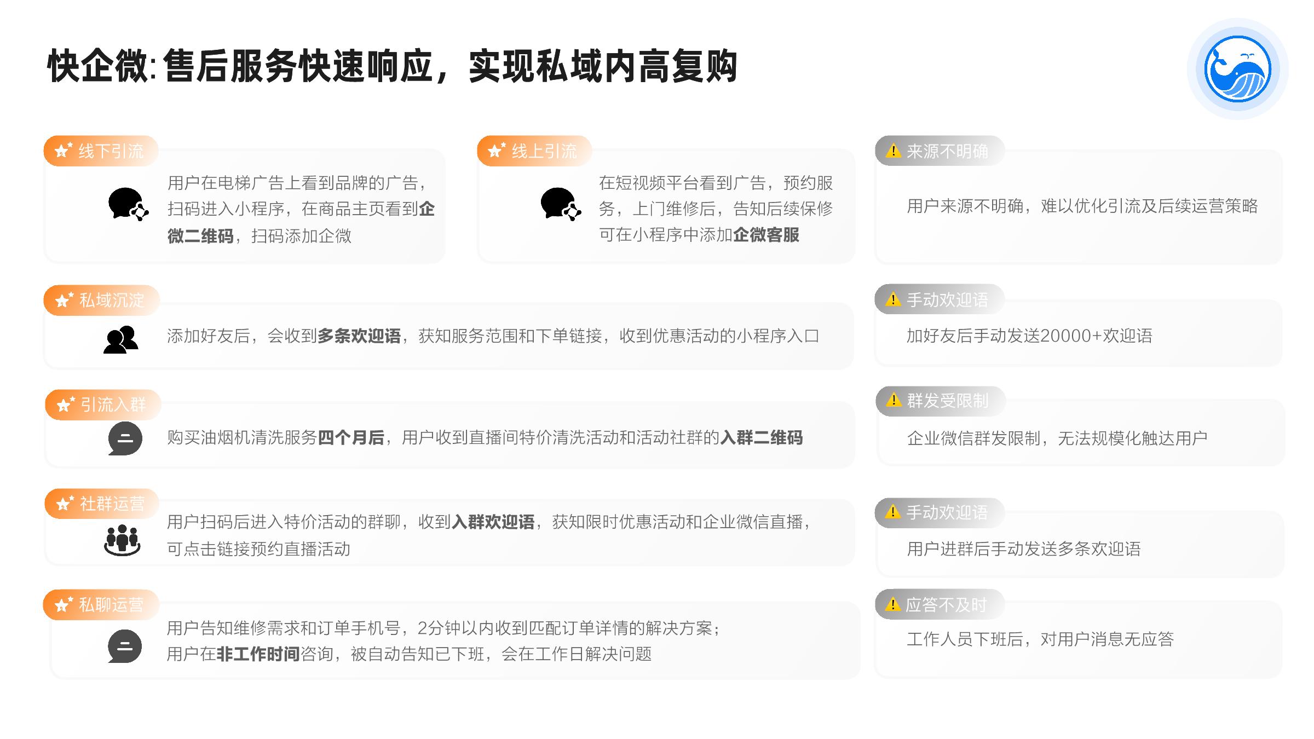Select the 群发受限制 gray label
This screenshot has height=739, width=1314.
(x=941, y=401)
